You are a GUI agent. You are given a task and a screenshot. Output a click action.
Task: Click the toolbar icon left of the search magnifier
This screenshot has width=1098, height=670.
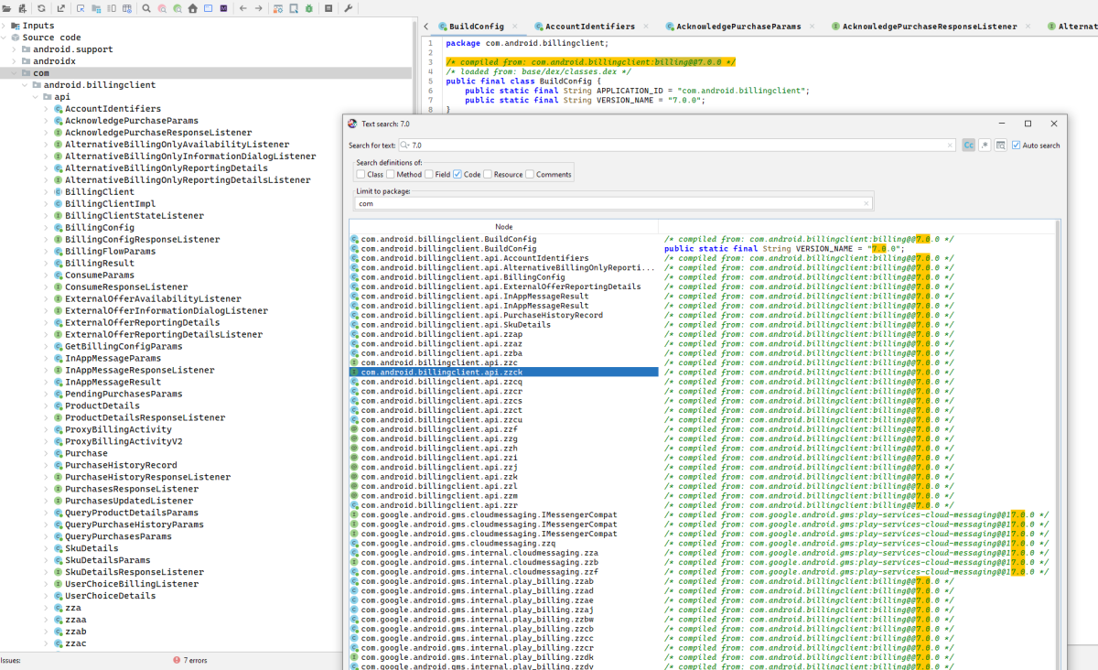tap(126, 8)
